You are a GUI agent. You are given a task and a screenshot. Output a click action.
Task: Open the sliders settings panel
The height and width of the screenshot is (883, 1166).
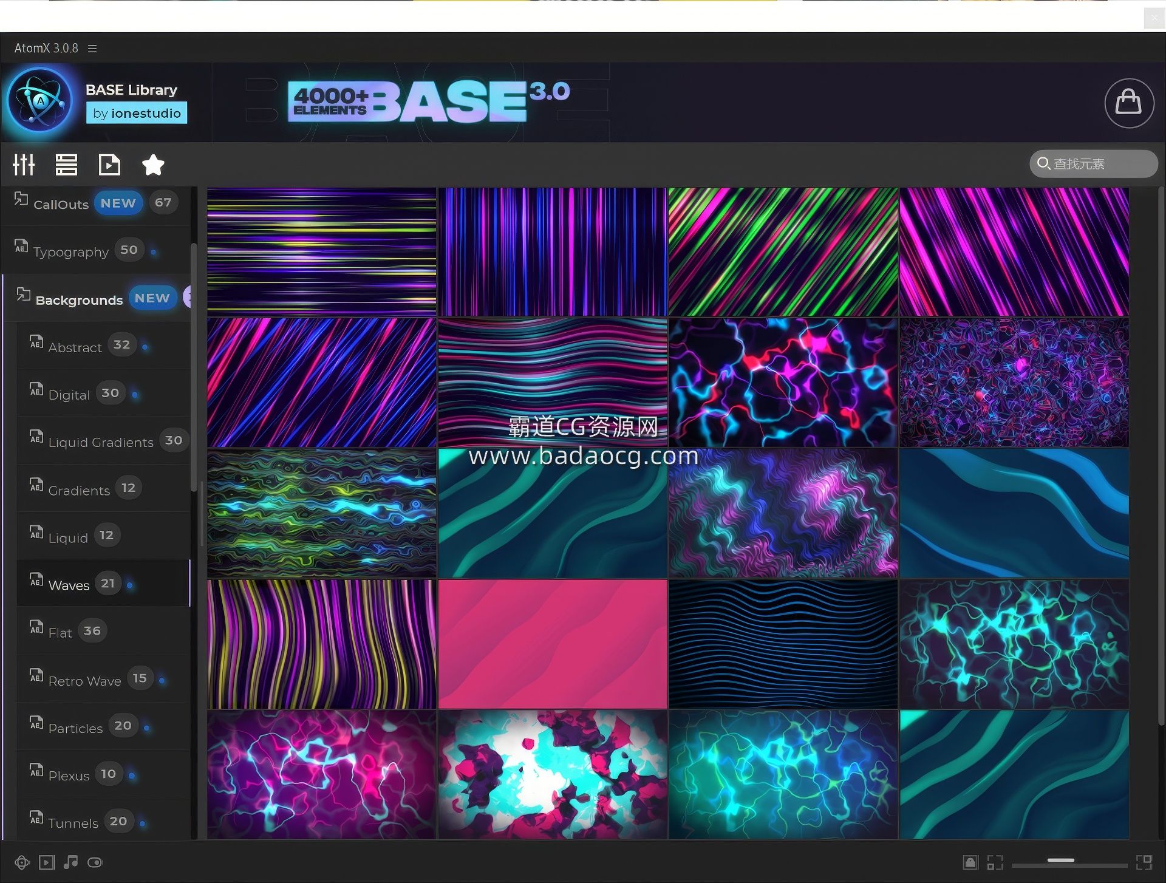24,165
